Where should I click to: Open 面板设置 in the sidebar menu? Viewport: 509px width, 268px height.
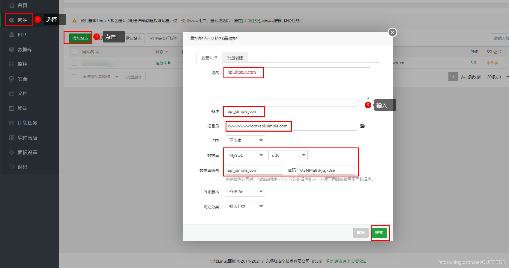[x=27, y=152]
